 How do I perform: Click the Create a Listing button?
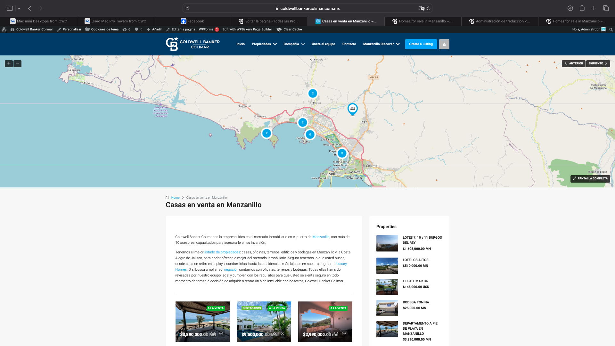tap(421, 44)
